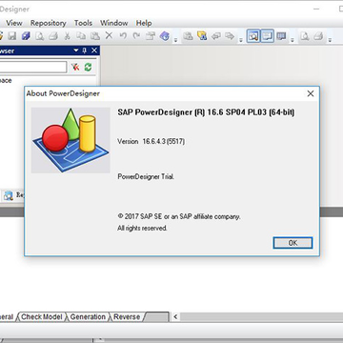
Task: Open the Properties toolbar icon
Action: tap(151, 36)
